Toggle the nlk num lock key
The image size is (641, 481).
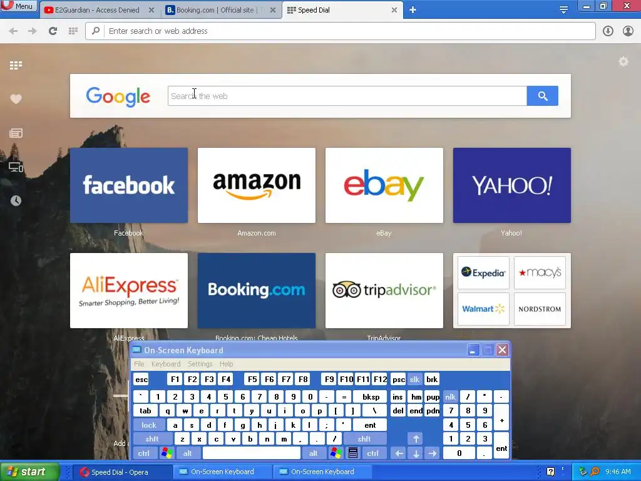tap(450, 396)
